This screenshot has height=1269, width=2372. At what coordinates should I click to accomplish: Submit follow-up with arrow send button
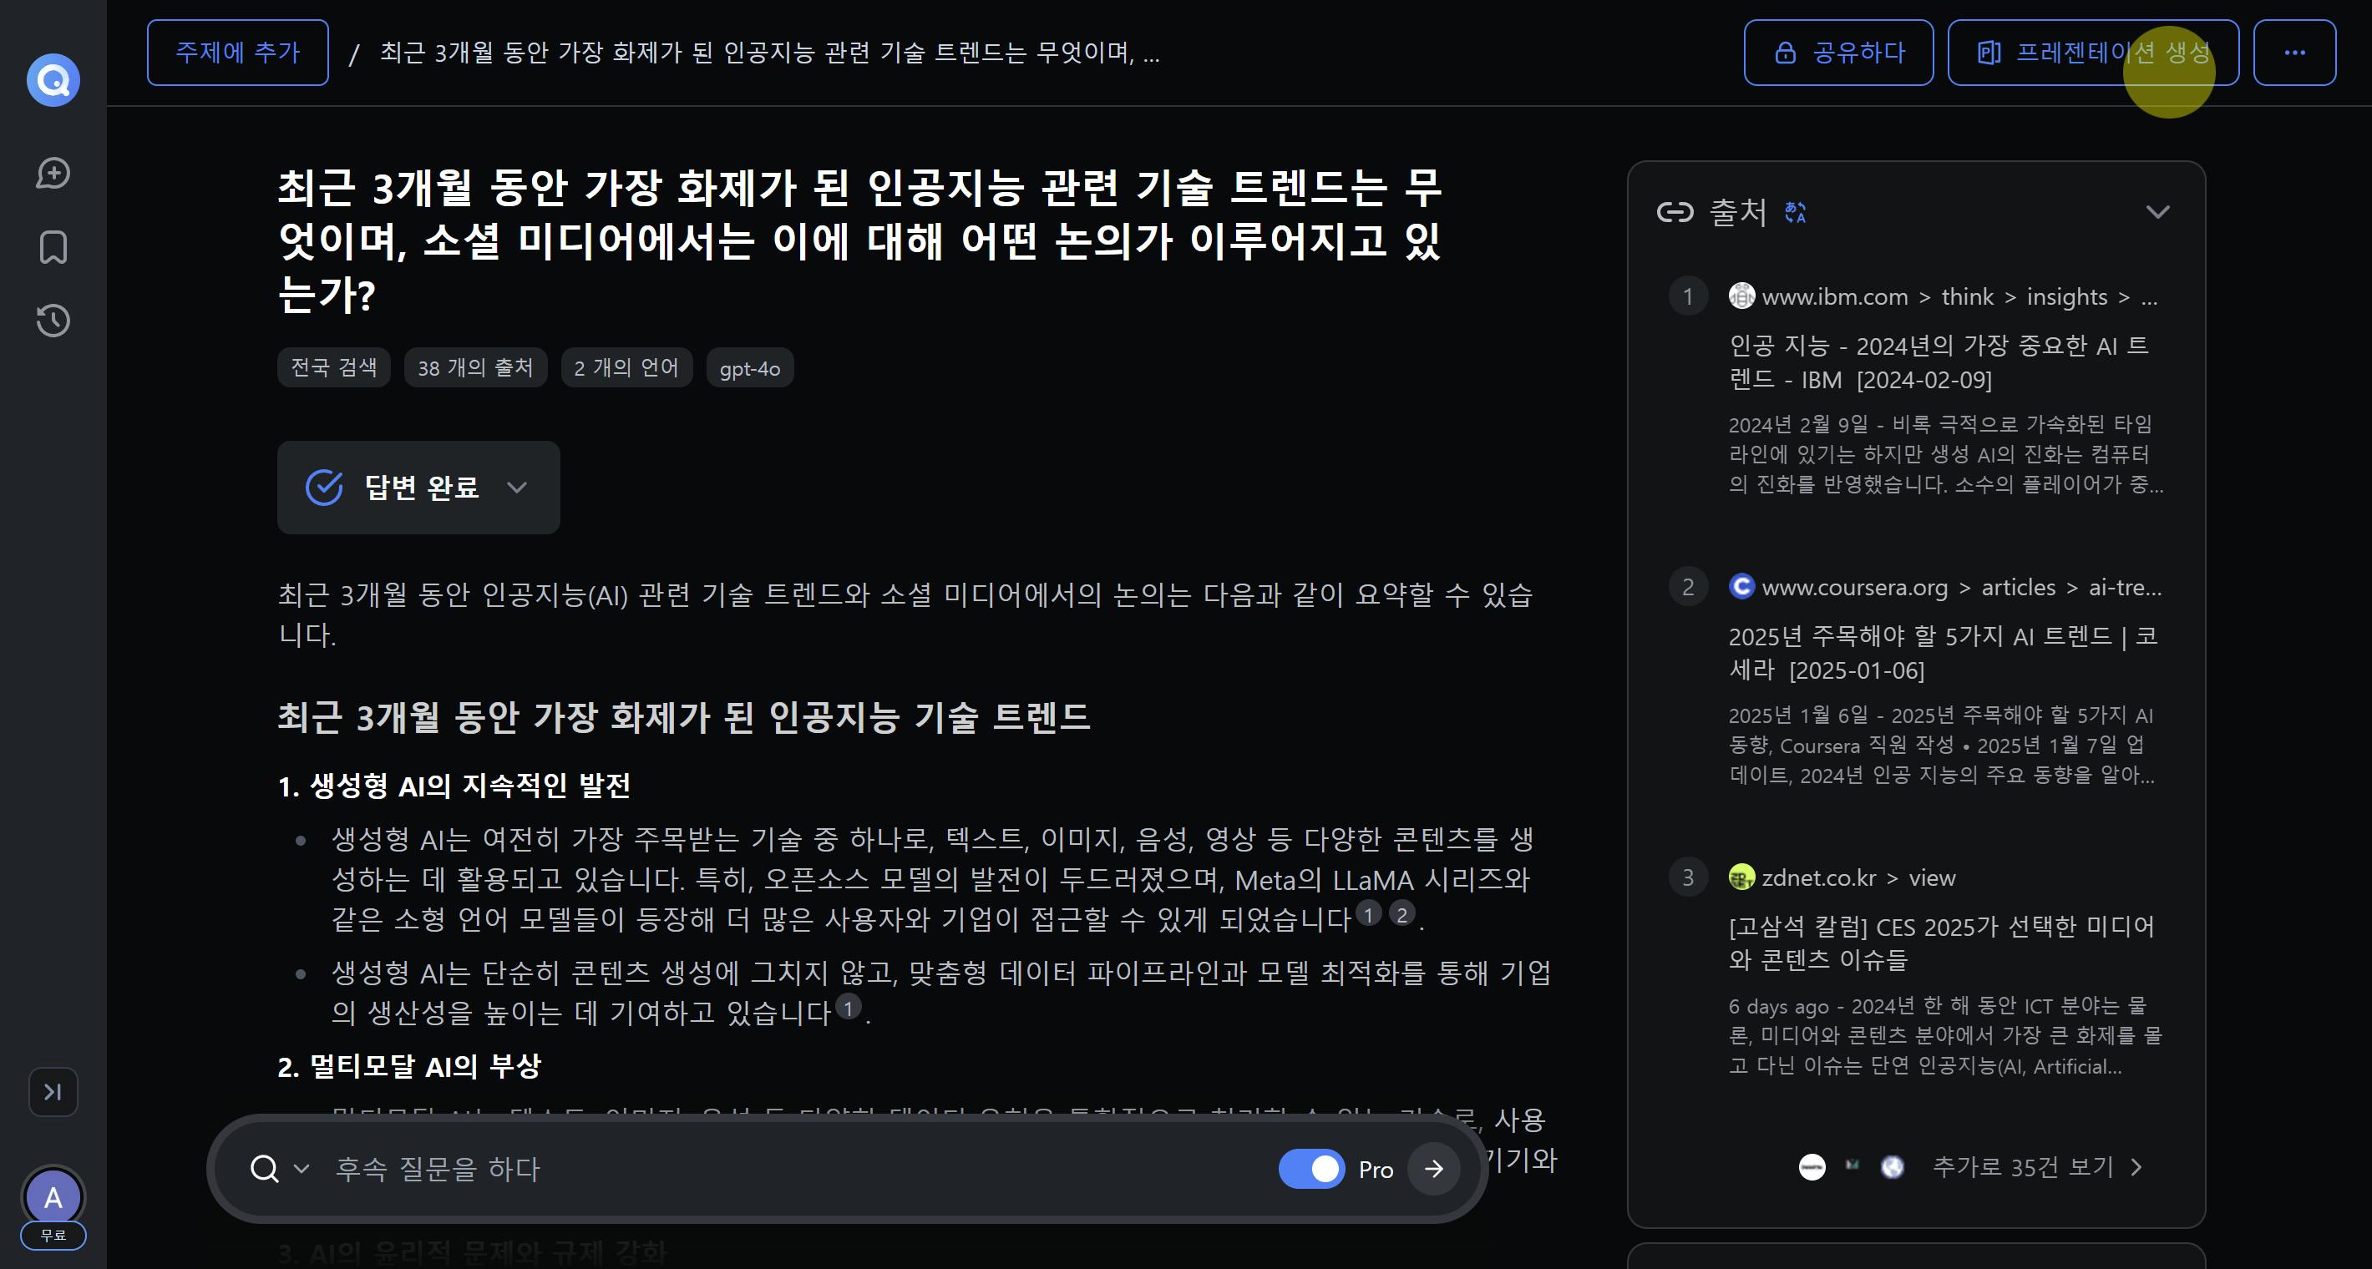coord(1432,1169)
